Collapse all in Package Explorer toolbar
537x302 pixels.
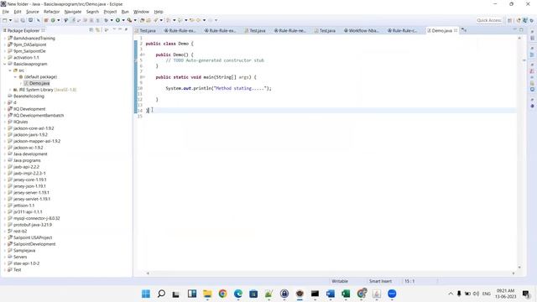click(x=91, y=30)
